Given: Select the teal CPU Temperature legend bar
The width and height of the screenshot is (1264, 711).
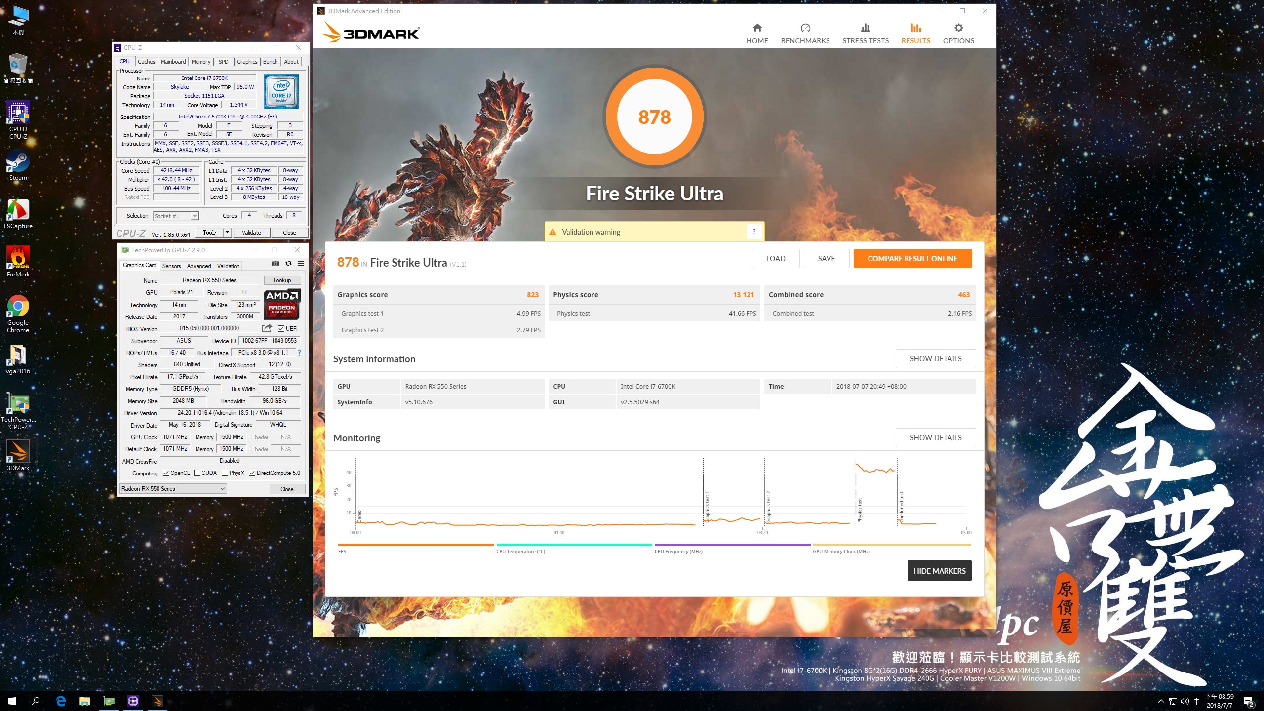Looking at the screenshot, I should pos(574,545).
